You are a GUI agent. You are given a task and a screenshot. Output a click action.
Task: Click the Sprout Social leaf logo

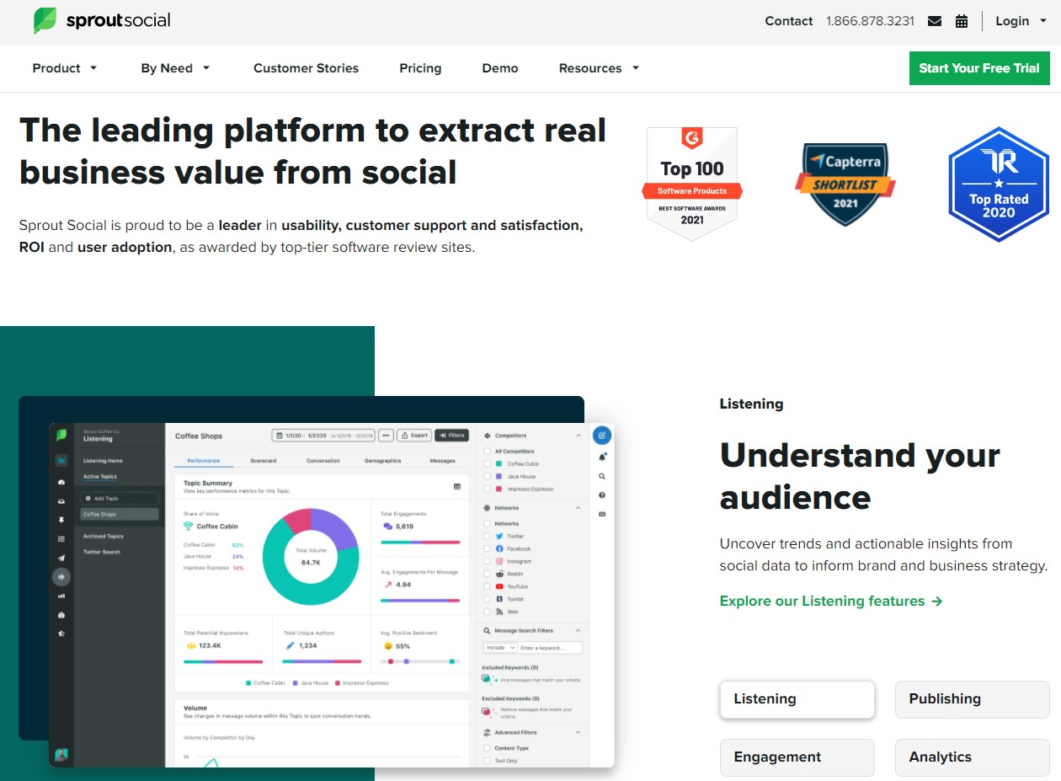click(45, 20)
